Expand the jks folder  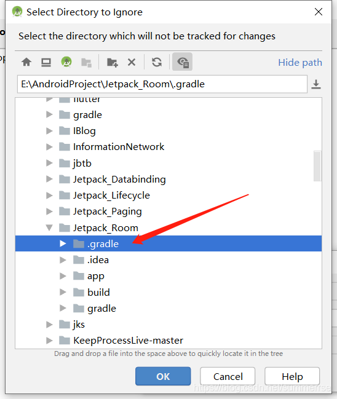49,325
